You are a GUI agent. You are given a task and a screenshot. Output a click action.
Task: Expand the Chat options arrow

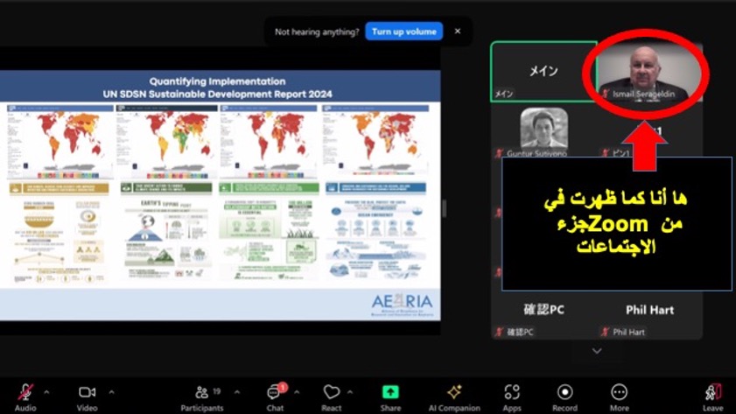(x=297, y=392)
